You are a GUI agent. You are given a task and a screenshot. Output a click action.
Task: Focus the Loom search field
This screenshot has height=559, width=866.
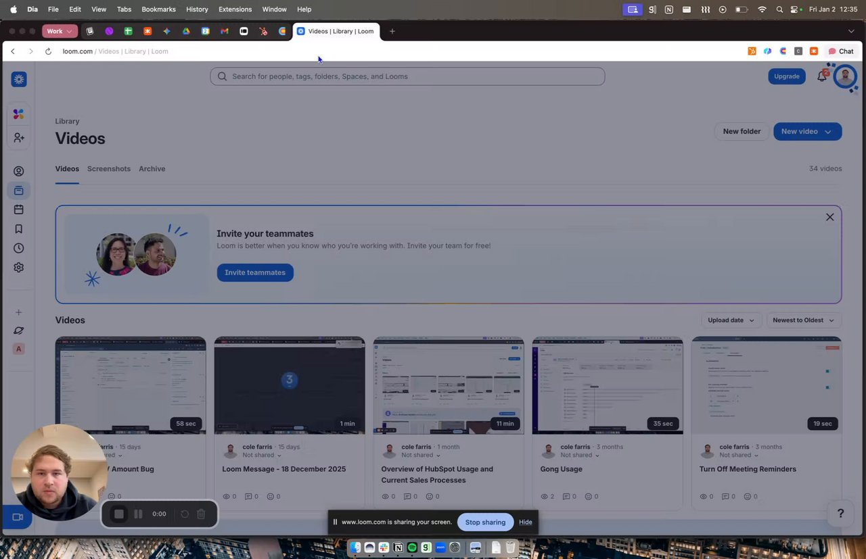[407, 76]
